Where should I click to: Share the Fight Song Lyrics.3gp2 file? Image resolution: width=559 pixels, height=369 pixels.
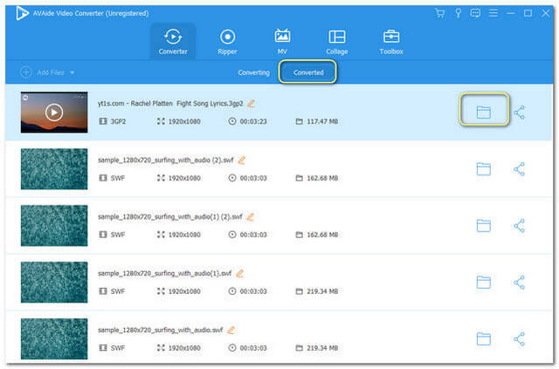click(x=520, y=113)
